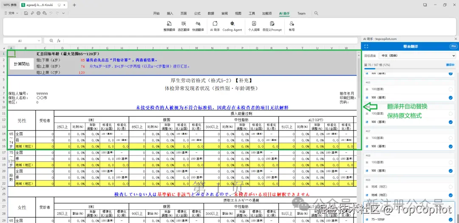This screenshot has height=223, width=459.
Task: Click the select-all corner of the sheet
Action: (4, 48)
